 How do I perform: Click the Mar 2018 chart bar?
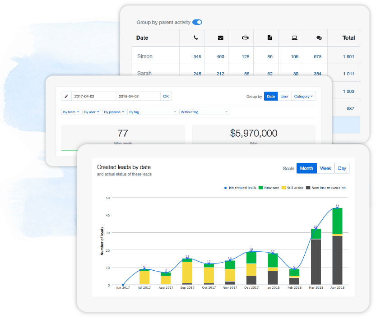pyautogui.click(x=316, y=257)
